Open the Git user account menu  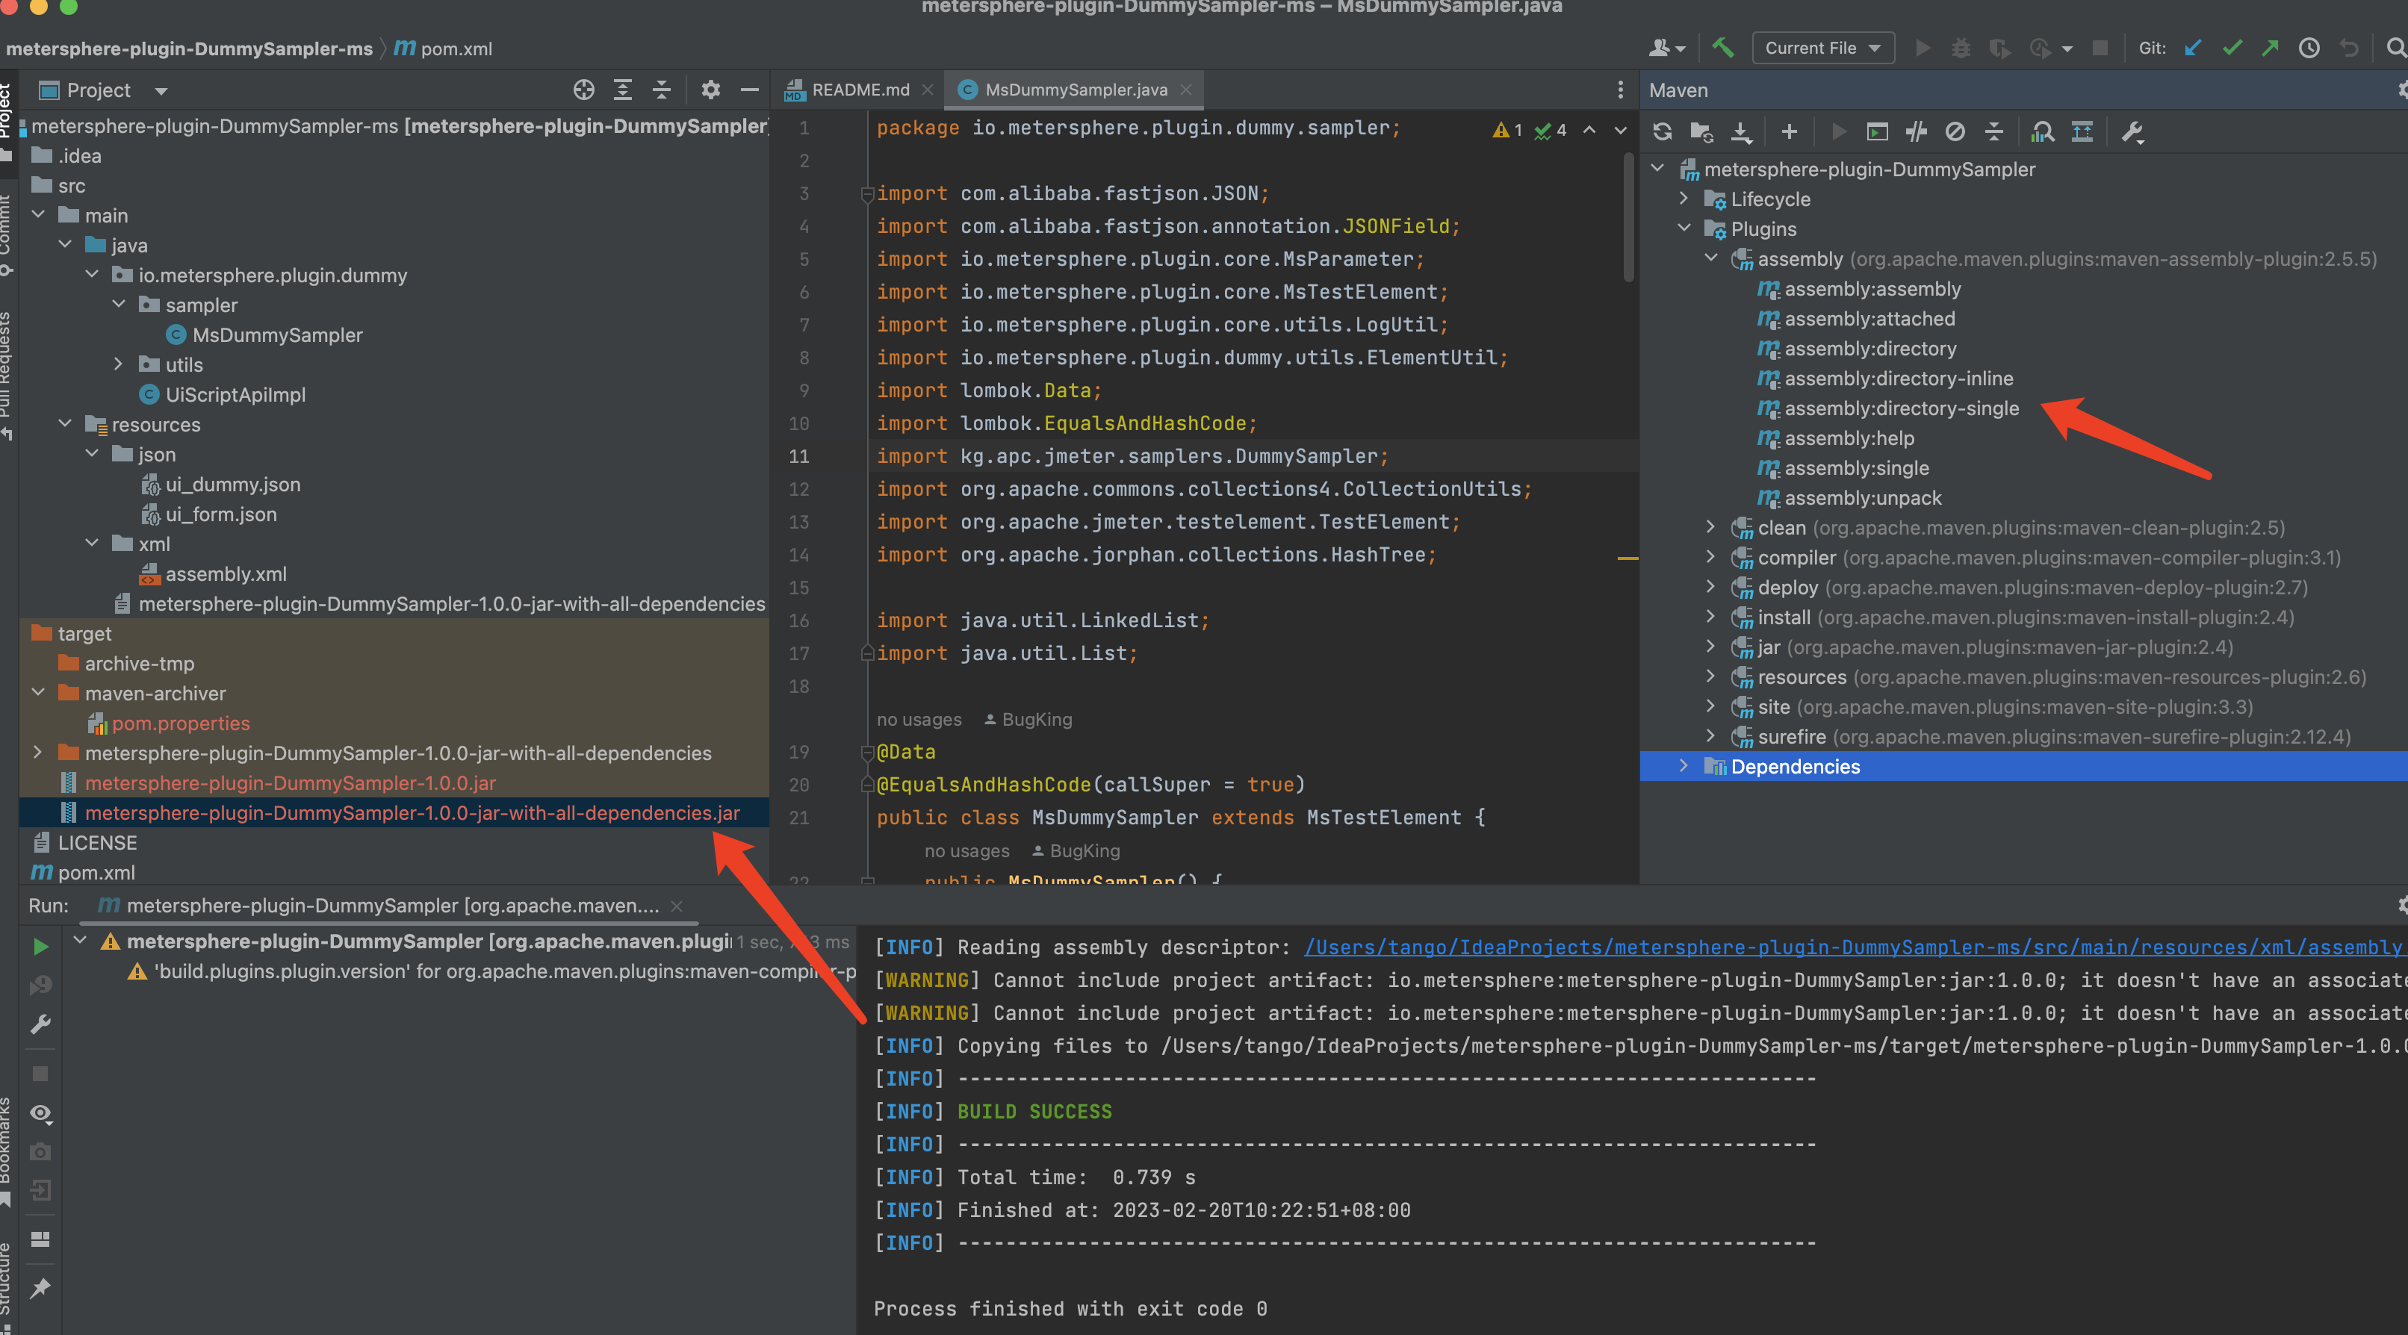pos(1666,47)
